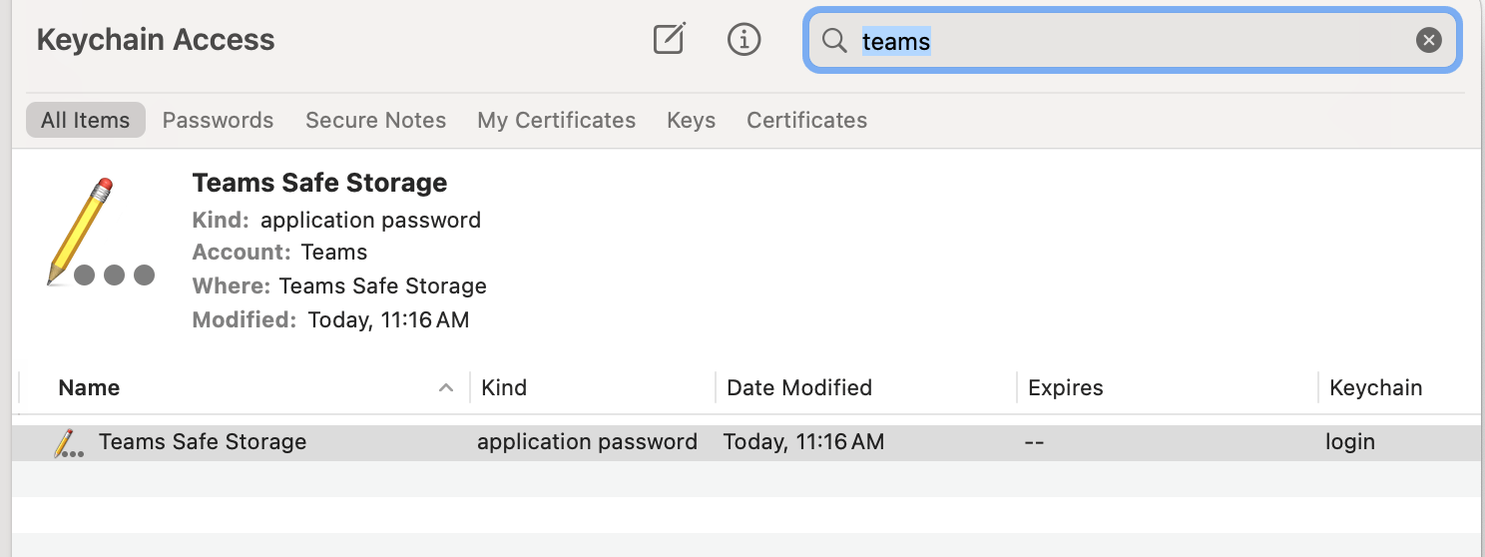Switch to the Passwords tab
Image resolution: width=1485 pixels, height=557 pixels.
click(x=218, y=121)
